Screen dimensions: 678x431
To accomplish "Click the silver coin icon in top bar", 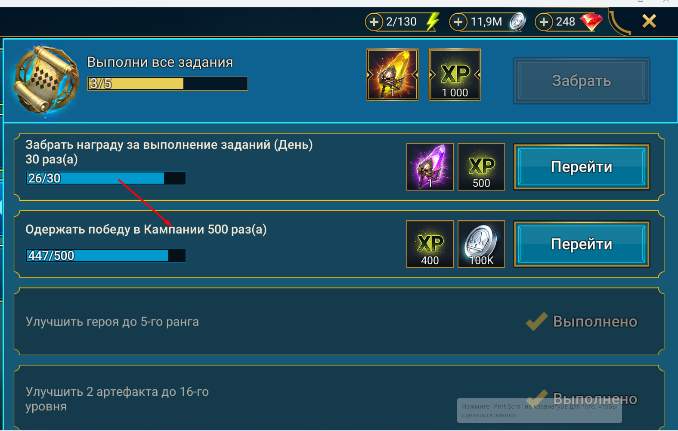I will click(x=518, y=22).
